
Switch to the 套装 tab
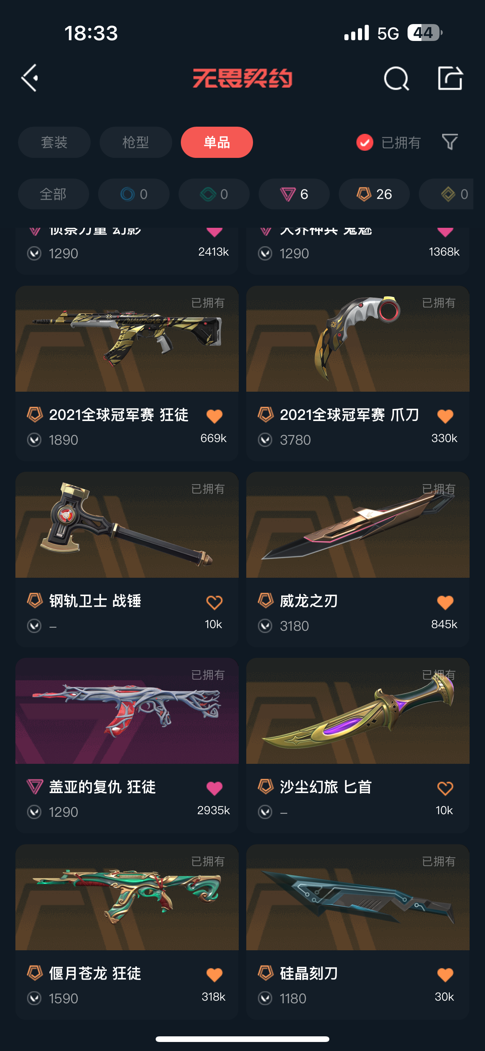pyautogui.click(x=54, y=142)
